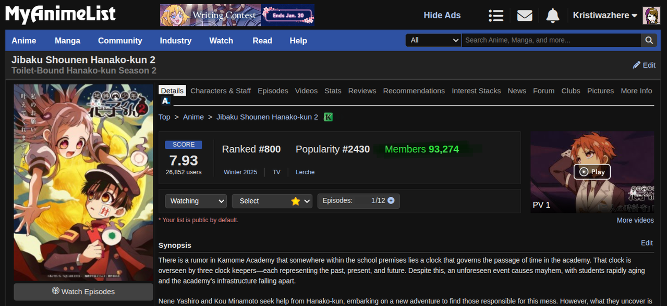Click the Top breadcrumb link
This screenshot has height=306, width=667.
164,117
